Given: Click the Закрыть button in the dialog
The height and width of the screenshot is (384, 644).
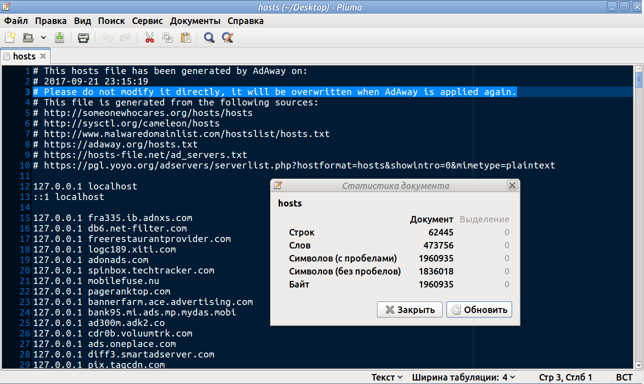Looking at the screenshot, I should point(409,309).
